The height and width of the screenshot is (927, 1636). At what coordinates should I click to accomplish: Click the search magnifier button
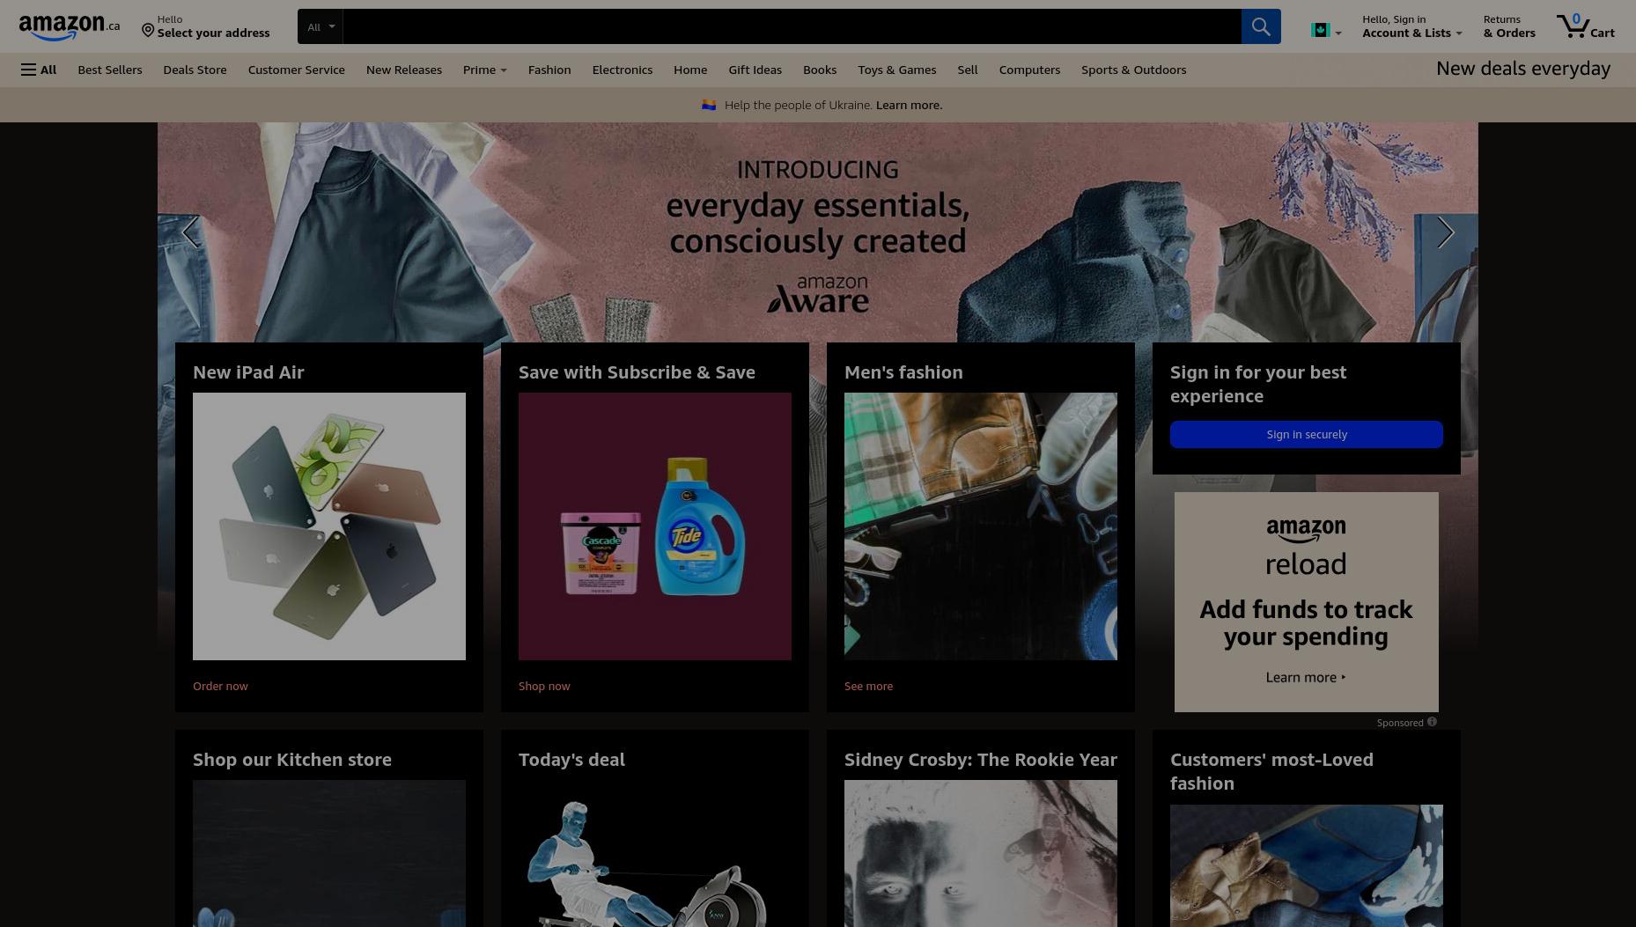(x=1261, y=26)
